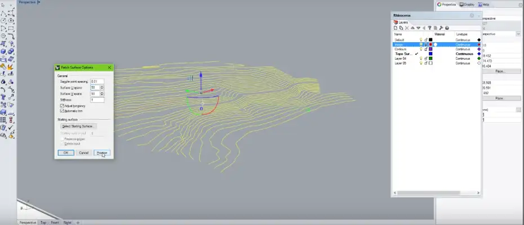Toggle Automatic trim checkbox
The width and height of the screenshot is (524, 225).
click(x=62, y=110)
